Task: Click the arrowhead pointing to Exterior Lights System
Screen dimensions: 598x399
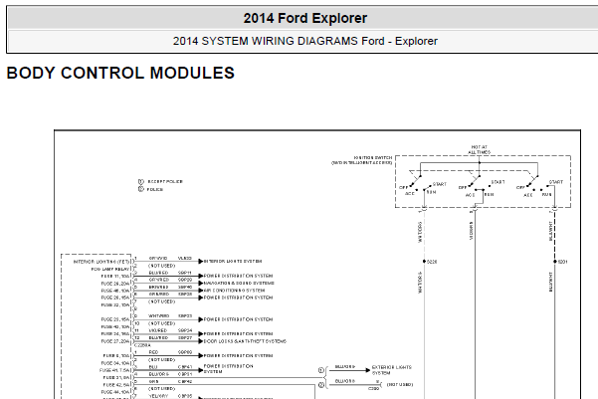Action: (x=367, y=370)
